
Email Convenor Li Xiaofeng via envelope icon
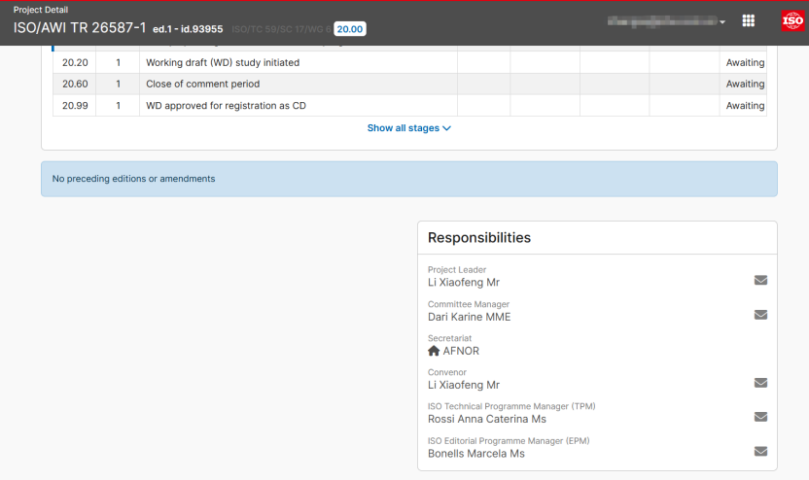pyautogui.click(x=760, y=383)
